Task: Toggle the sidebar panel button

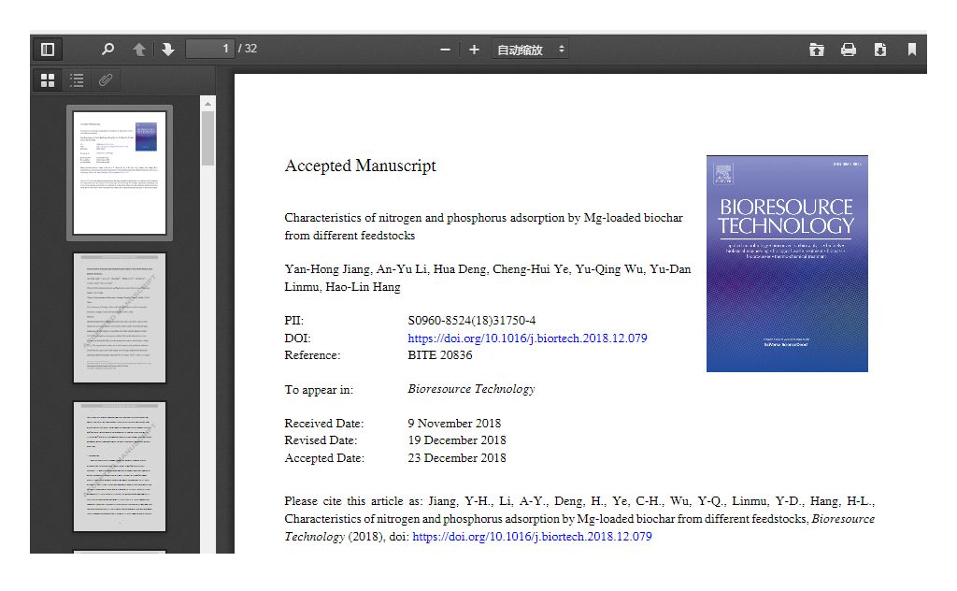Action: pyautogui.click(x=48, y=50)
